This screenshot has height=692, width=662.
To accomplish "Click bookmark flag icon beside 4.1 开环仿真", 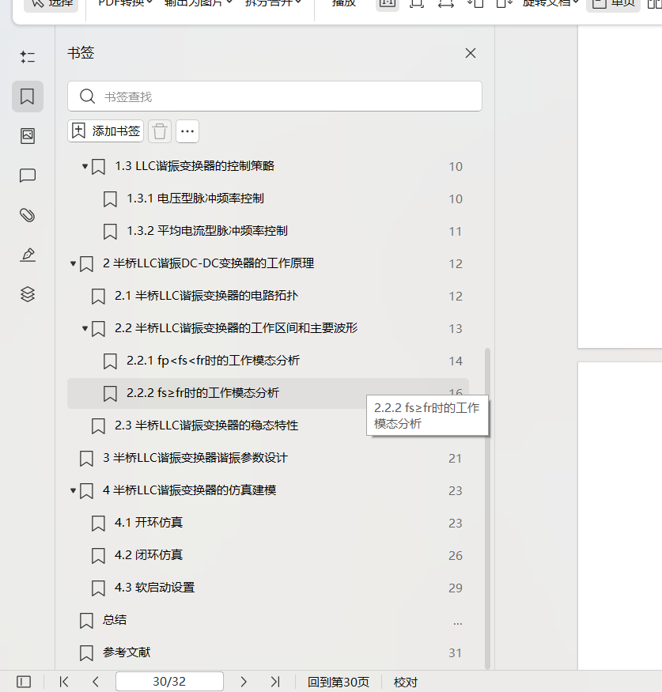I will pyautogui.click(x=98, y=524).
